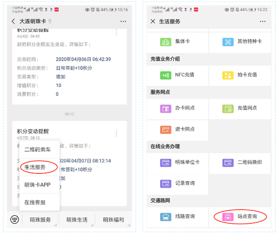Select 二维码乘车 from the popup menu
Viewport: 279px width, 233px height.
pos(38,150)
